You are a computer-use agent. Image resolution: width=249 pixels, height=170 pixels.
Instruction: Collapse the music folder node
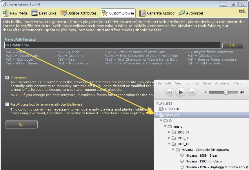[x=165, y=126]
